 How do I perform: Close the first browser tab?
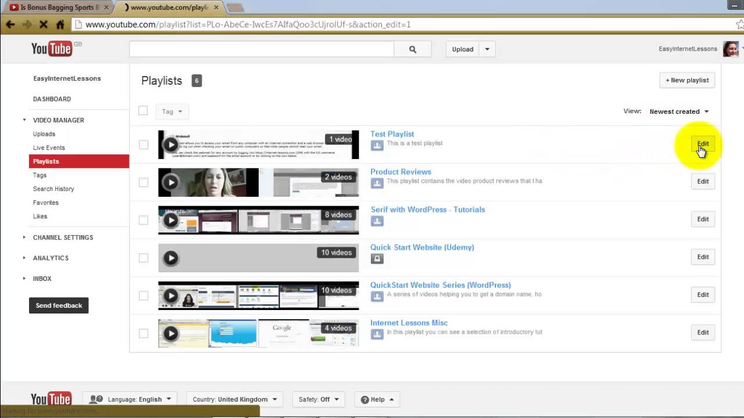(x=106, y=8)
